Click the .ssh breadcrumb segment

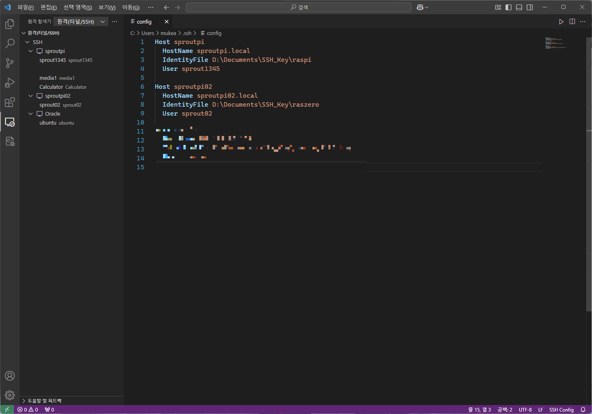coord(187,33)
